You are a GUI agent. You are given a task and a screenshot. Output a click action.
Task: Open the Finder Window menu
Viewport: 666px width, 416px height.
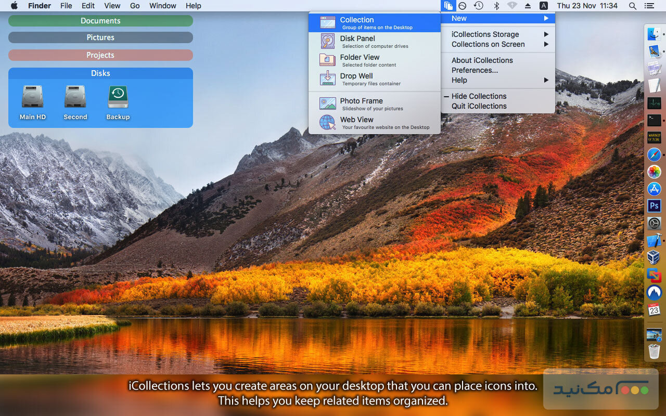[162, 6]
